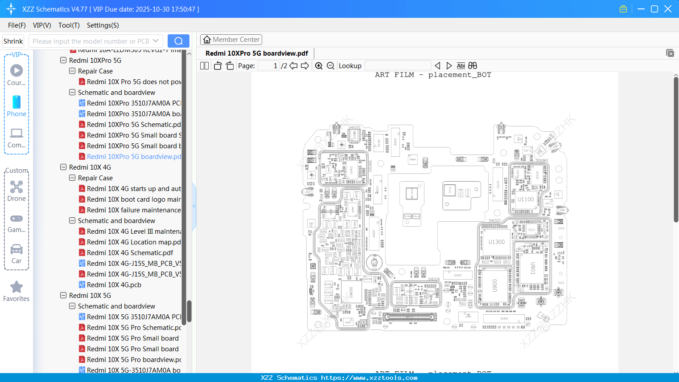Zoom in on the boardview PDF
This screenshot has height=382, width=679.
tap(319, 65)
